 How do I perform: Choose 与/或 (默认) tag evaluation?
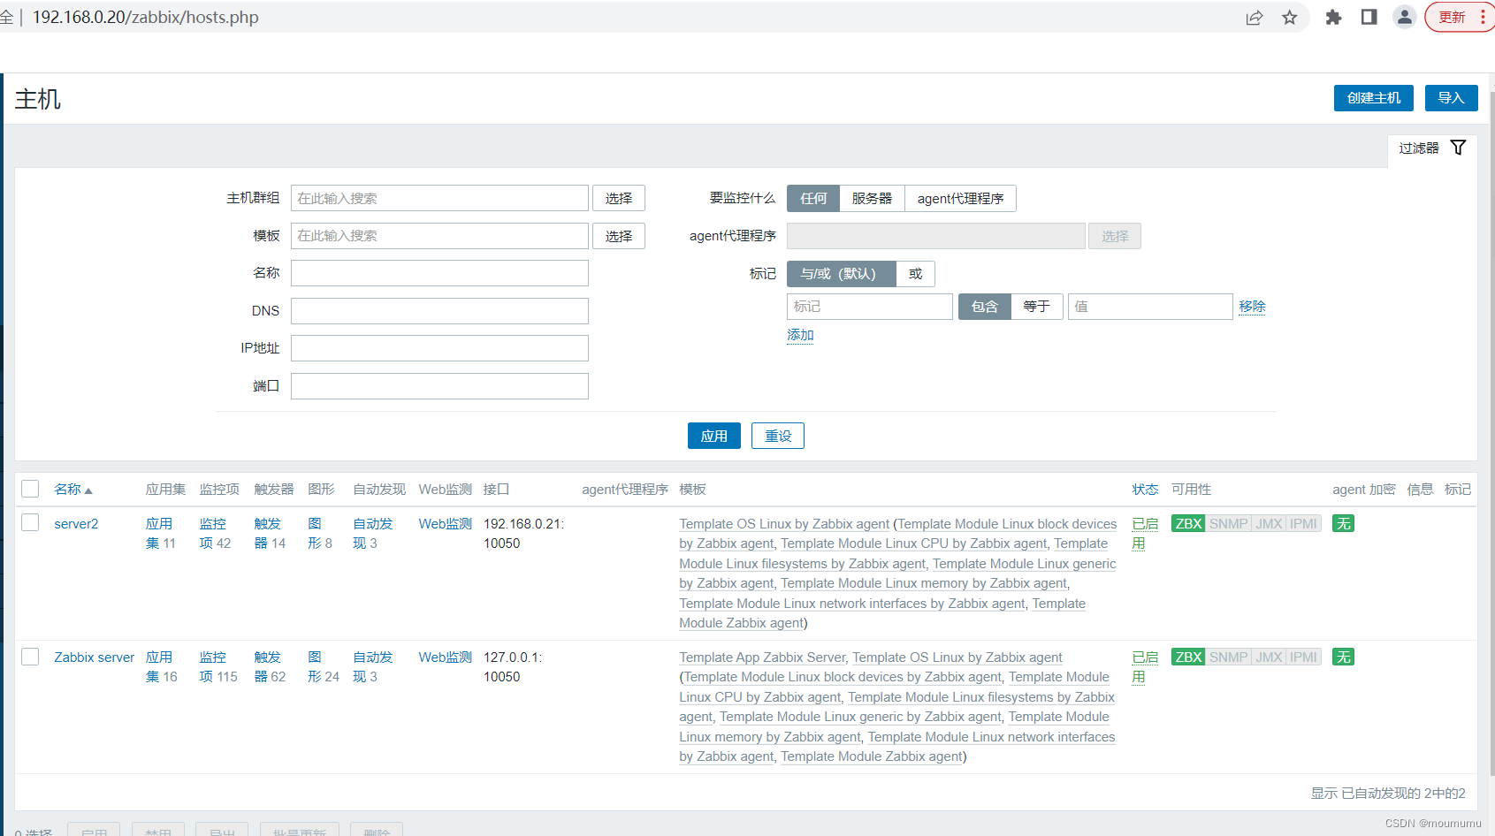pyautogui.click(x=841, y=273)
